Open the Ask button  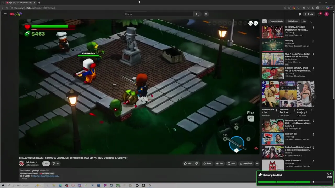click(x=219, y=163)
